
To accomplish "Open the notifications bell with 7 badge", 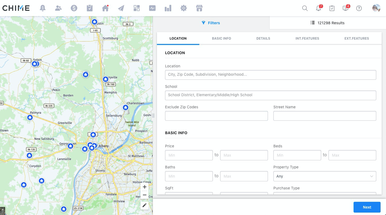I will tap(318, 8).
